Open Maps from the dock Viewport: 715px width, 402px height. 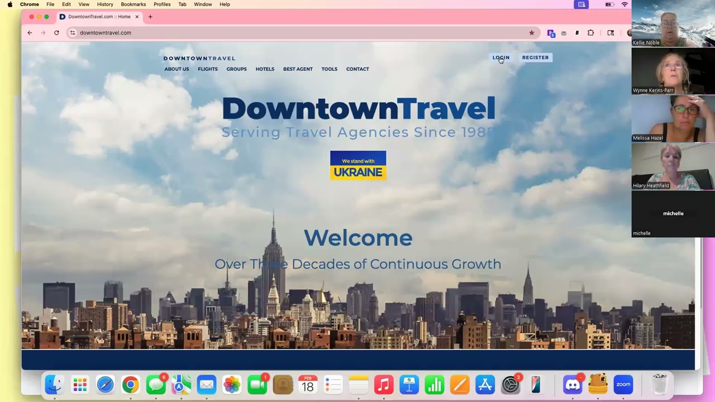181,385
